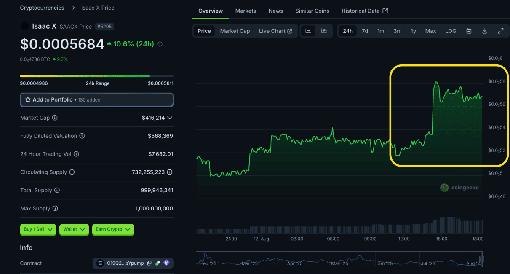Image resolution: width=510 pixels, height=274 pixels.
Task: Open the calendar date range picker
Action: coord(469,31)
